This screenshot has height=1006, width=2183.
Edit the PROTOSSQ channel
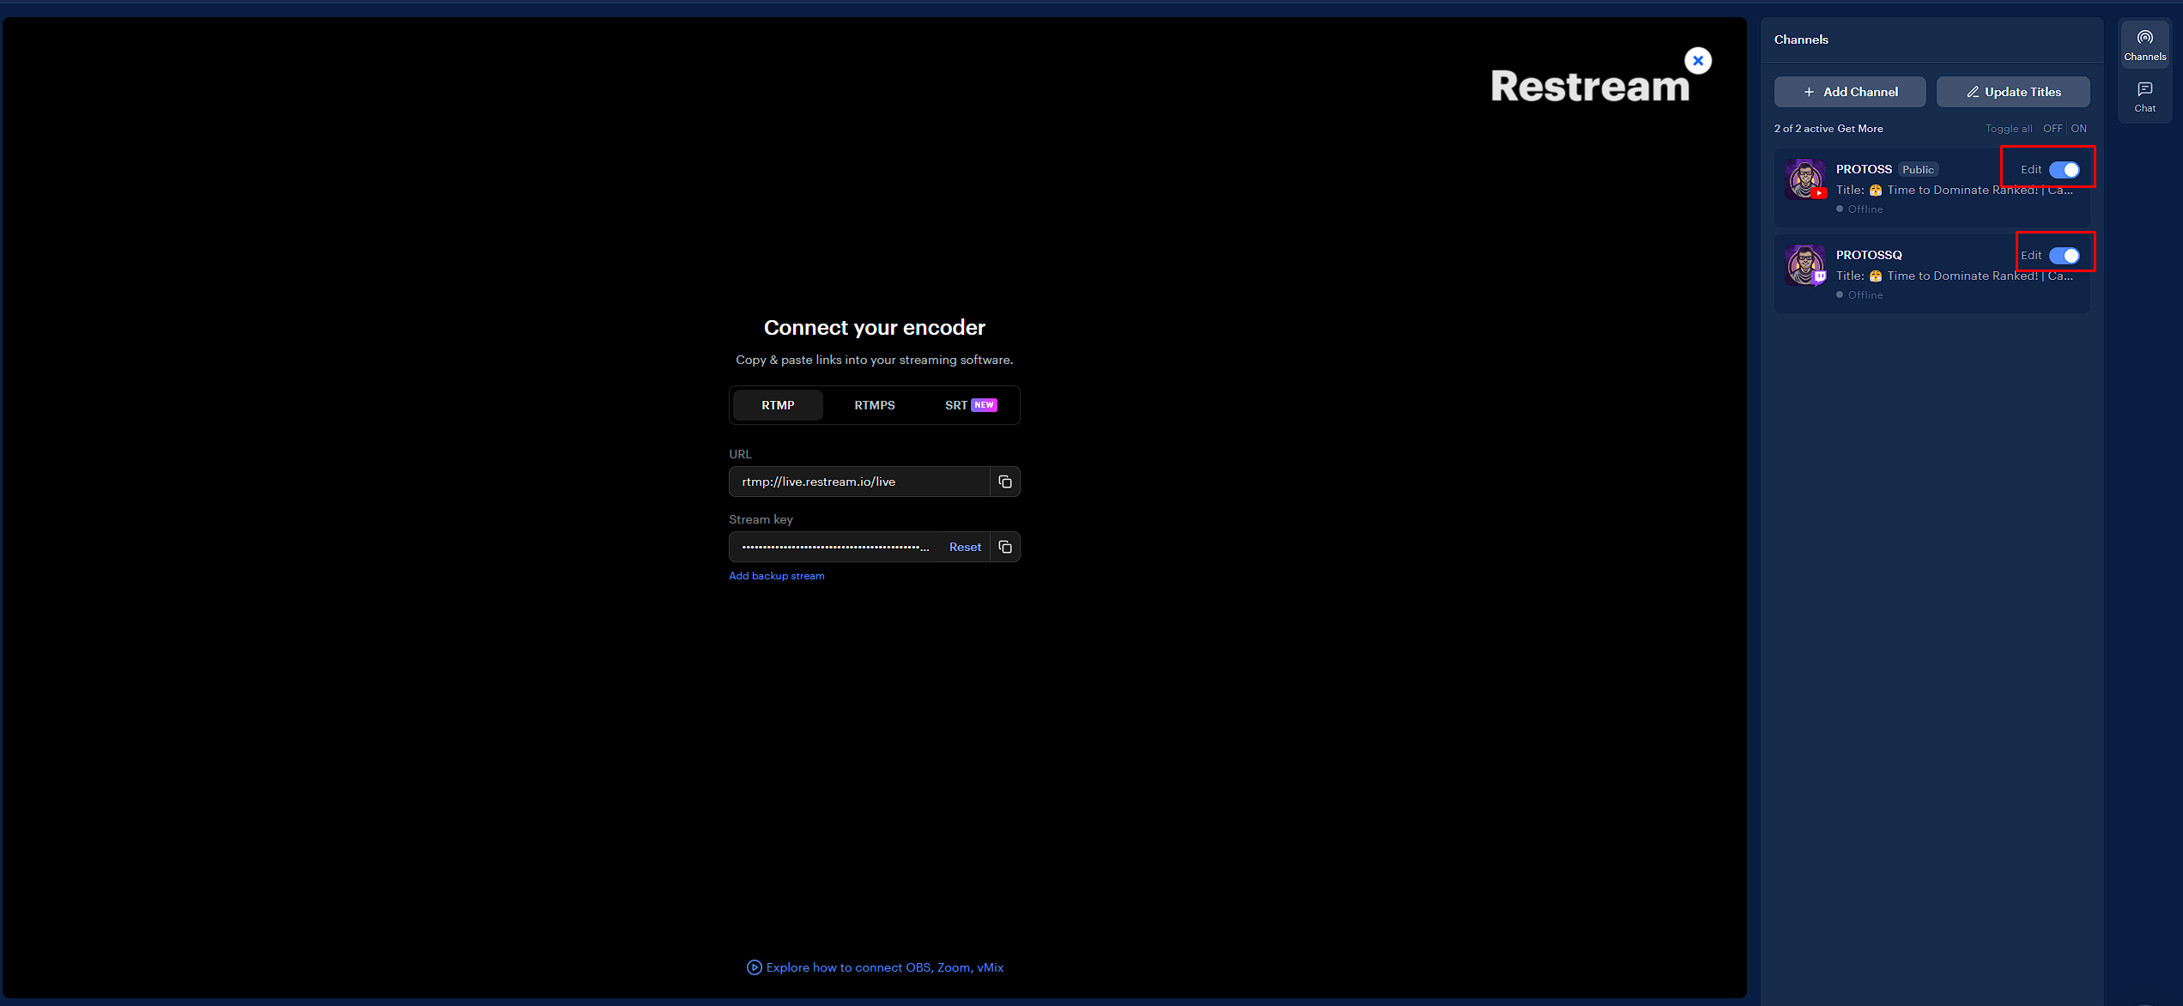(2030, 256)
